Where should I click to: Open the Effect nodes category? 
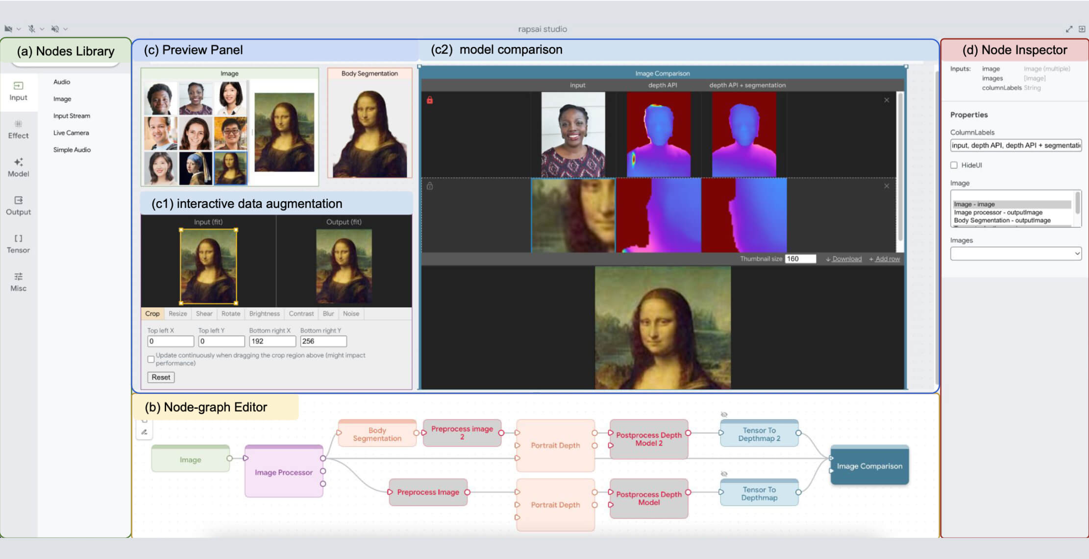pyautogui.click(x=19, y=129)
